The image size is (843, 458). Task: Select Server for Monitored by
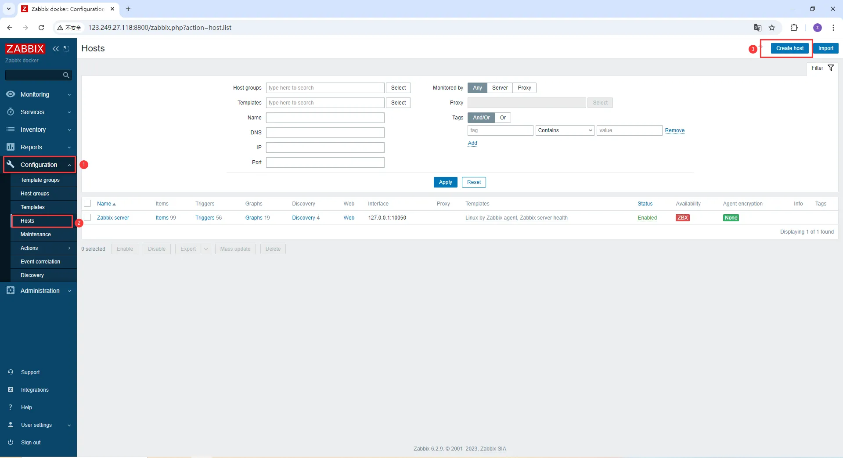[x=500, y=88]
